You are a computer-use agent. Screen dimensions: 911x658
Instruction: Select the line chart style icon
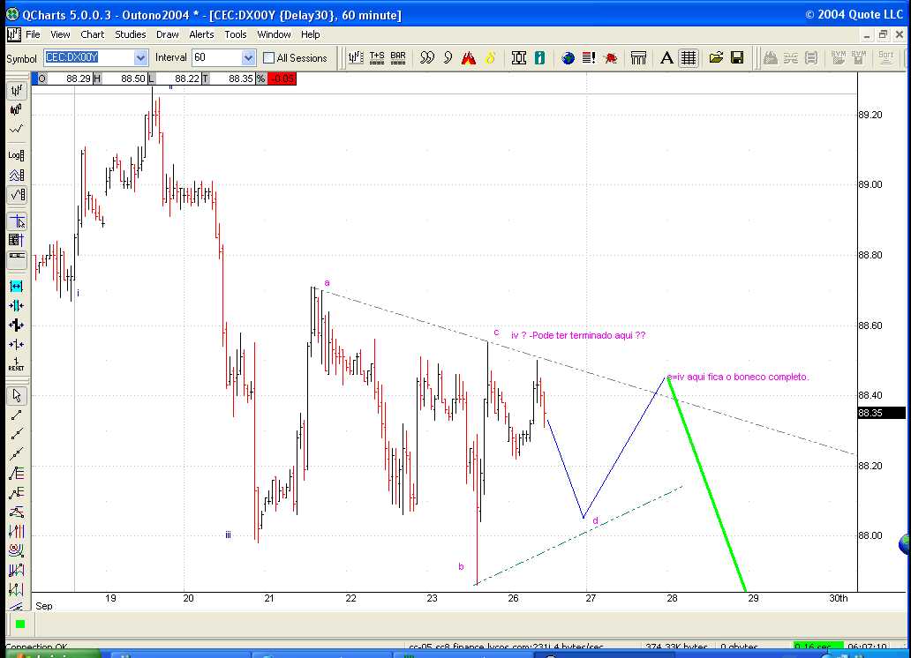click(x=16, y=129)
